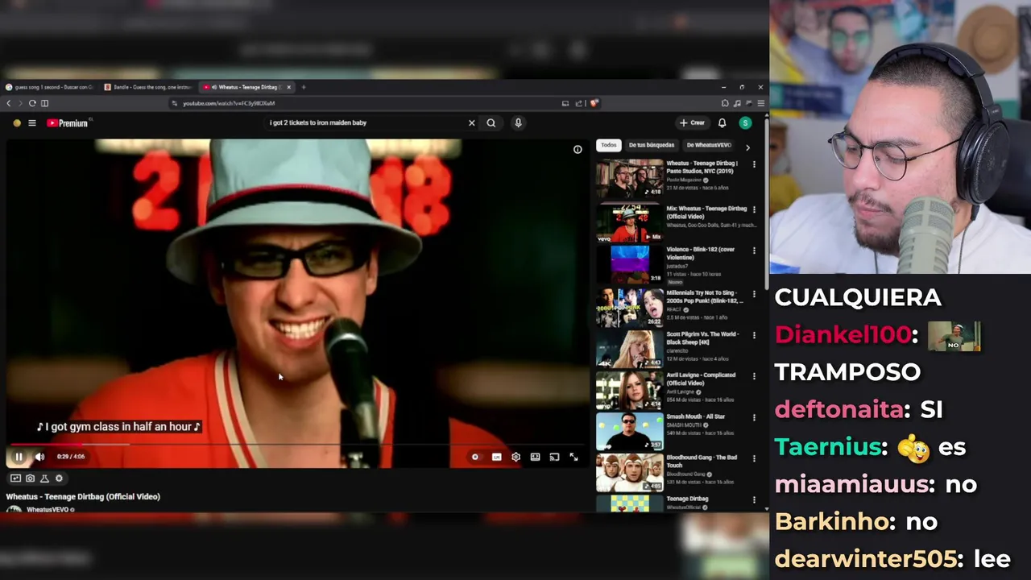Image resolution: width=1031 pixels, height=580 pixels.
Task: Go to YouTube Premium home logo
Action: coord(67,123)
